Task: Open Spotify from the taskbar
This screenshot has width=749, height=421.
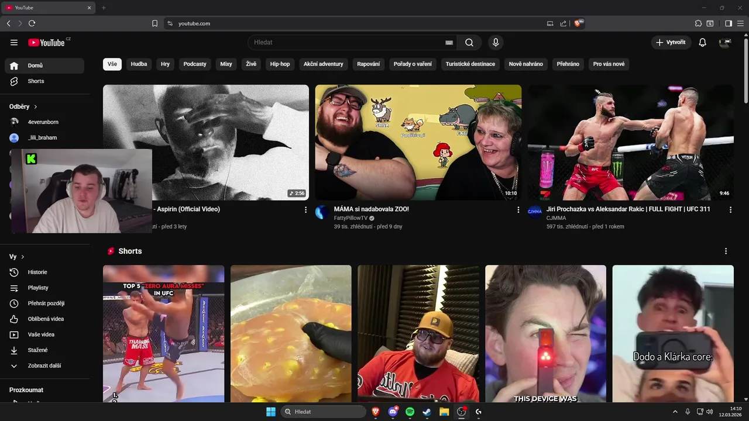Action: coord(410,412)
